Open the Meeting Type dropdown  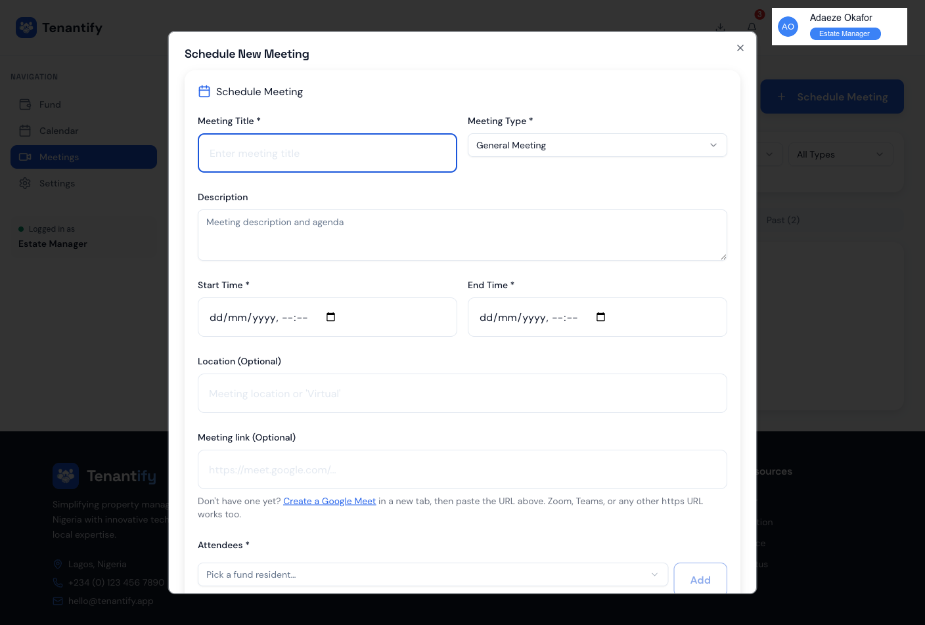pos(597,145)
